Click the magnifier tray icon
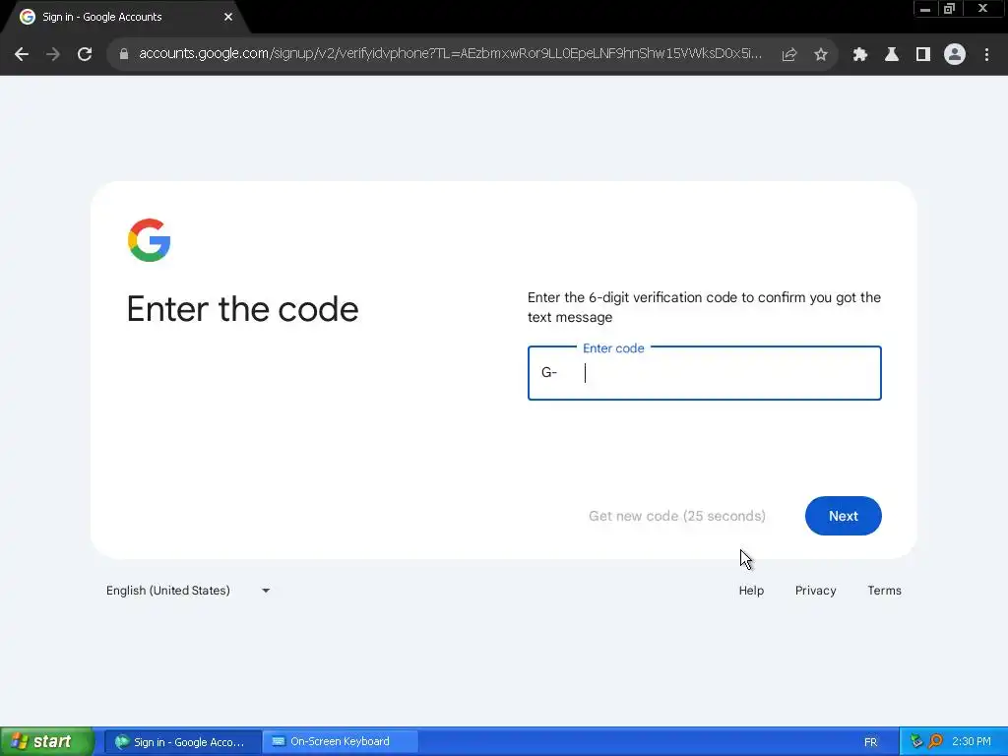1008x756 pixels. (x=935, y=742)
